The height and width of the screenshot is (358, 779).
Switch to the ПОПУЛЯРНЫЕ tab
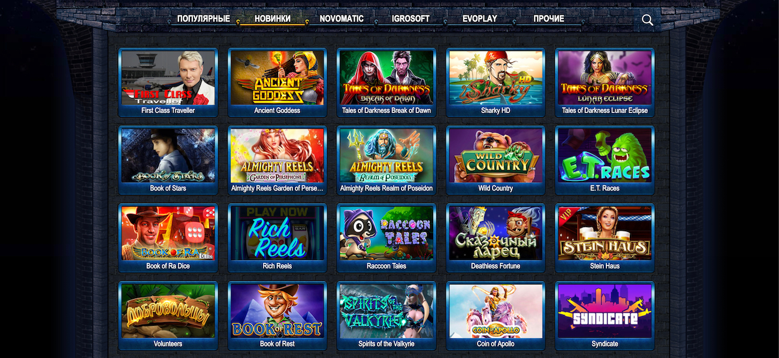click(x=204, y=19)
